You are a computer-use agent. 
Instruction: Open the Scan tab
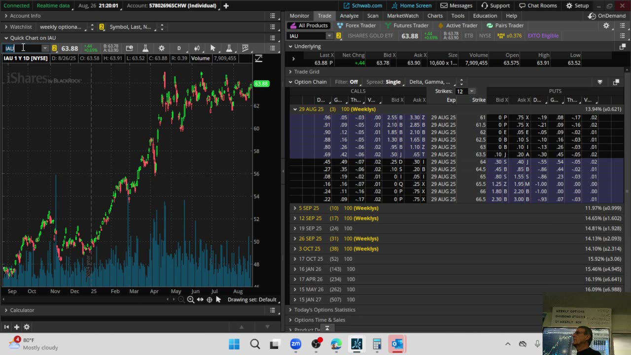[373, 16]
